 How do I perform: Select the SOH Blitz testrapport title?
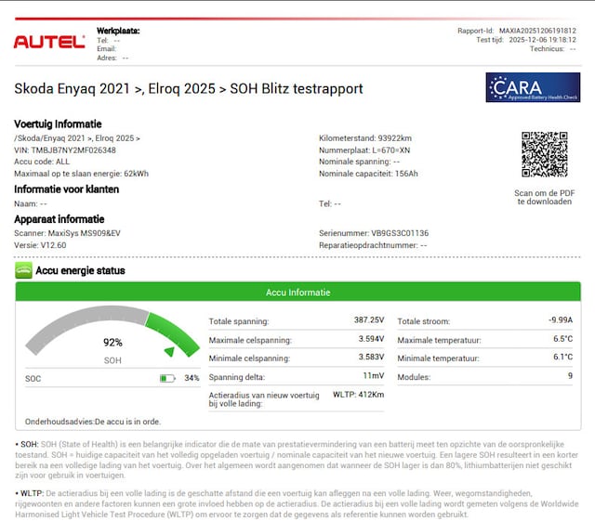point(188,89)
